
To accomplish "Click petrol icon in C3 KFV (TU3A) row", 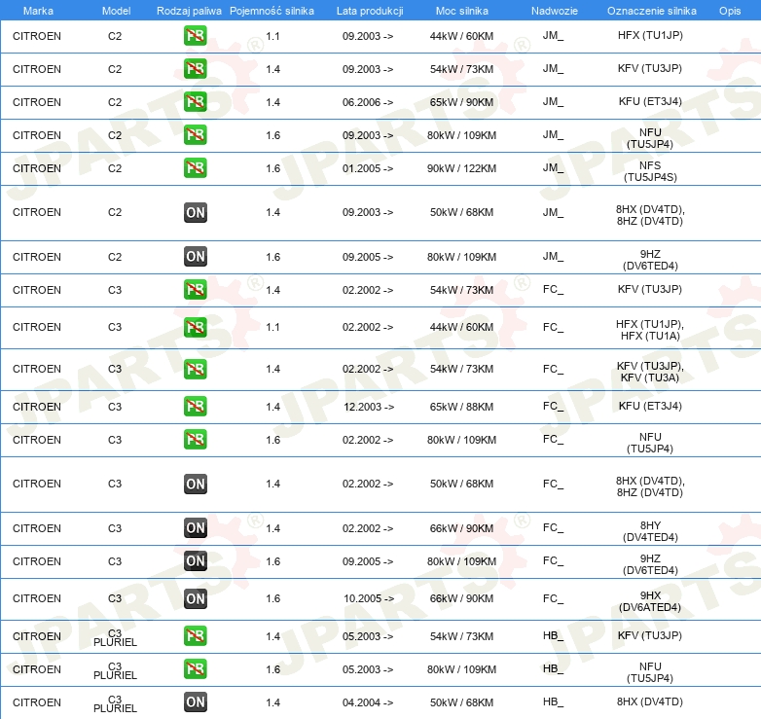I will tap(195, 369).
